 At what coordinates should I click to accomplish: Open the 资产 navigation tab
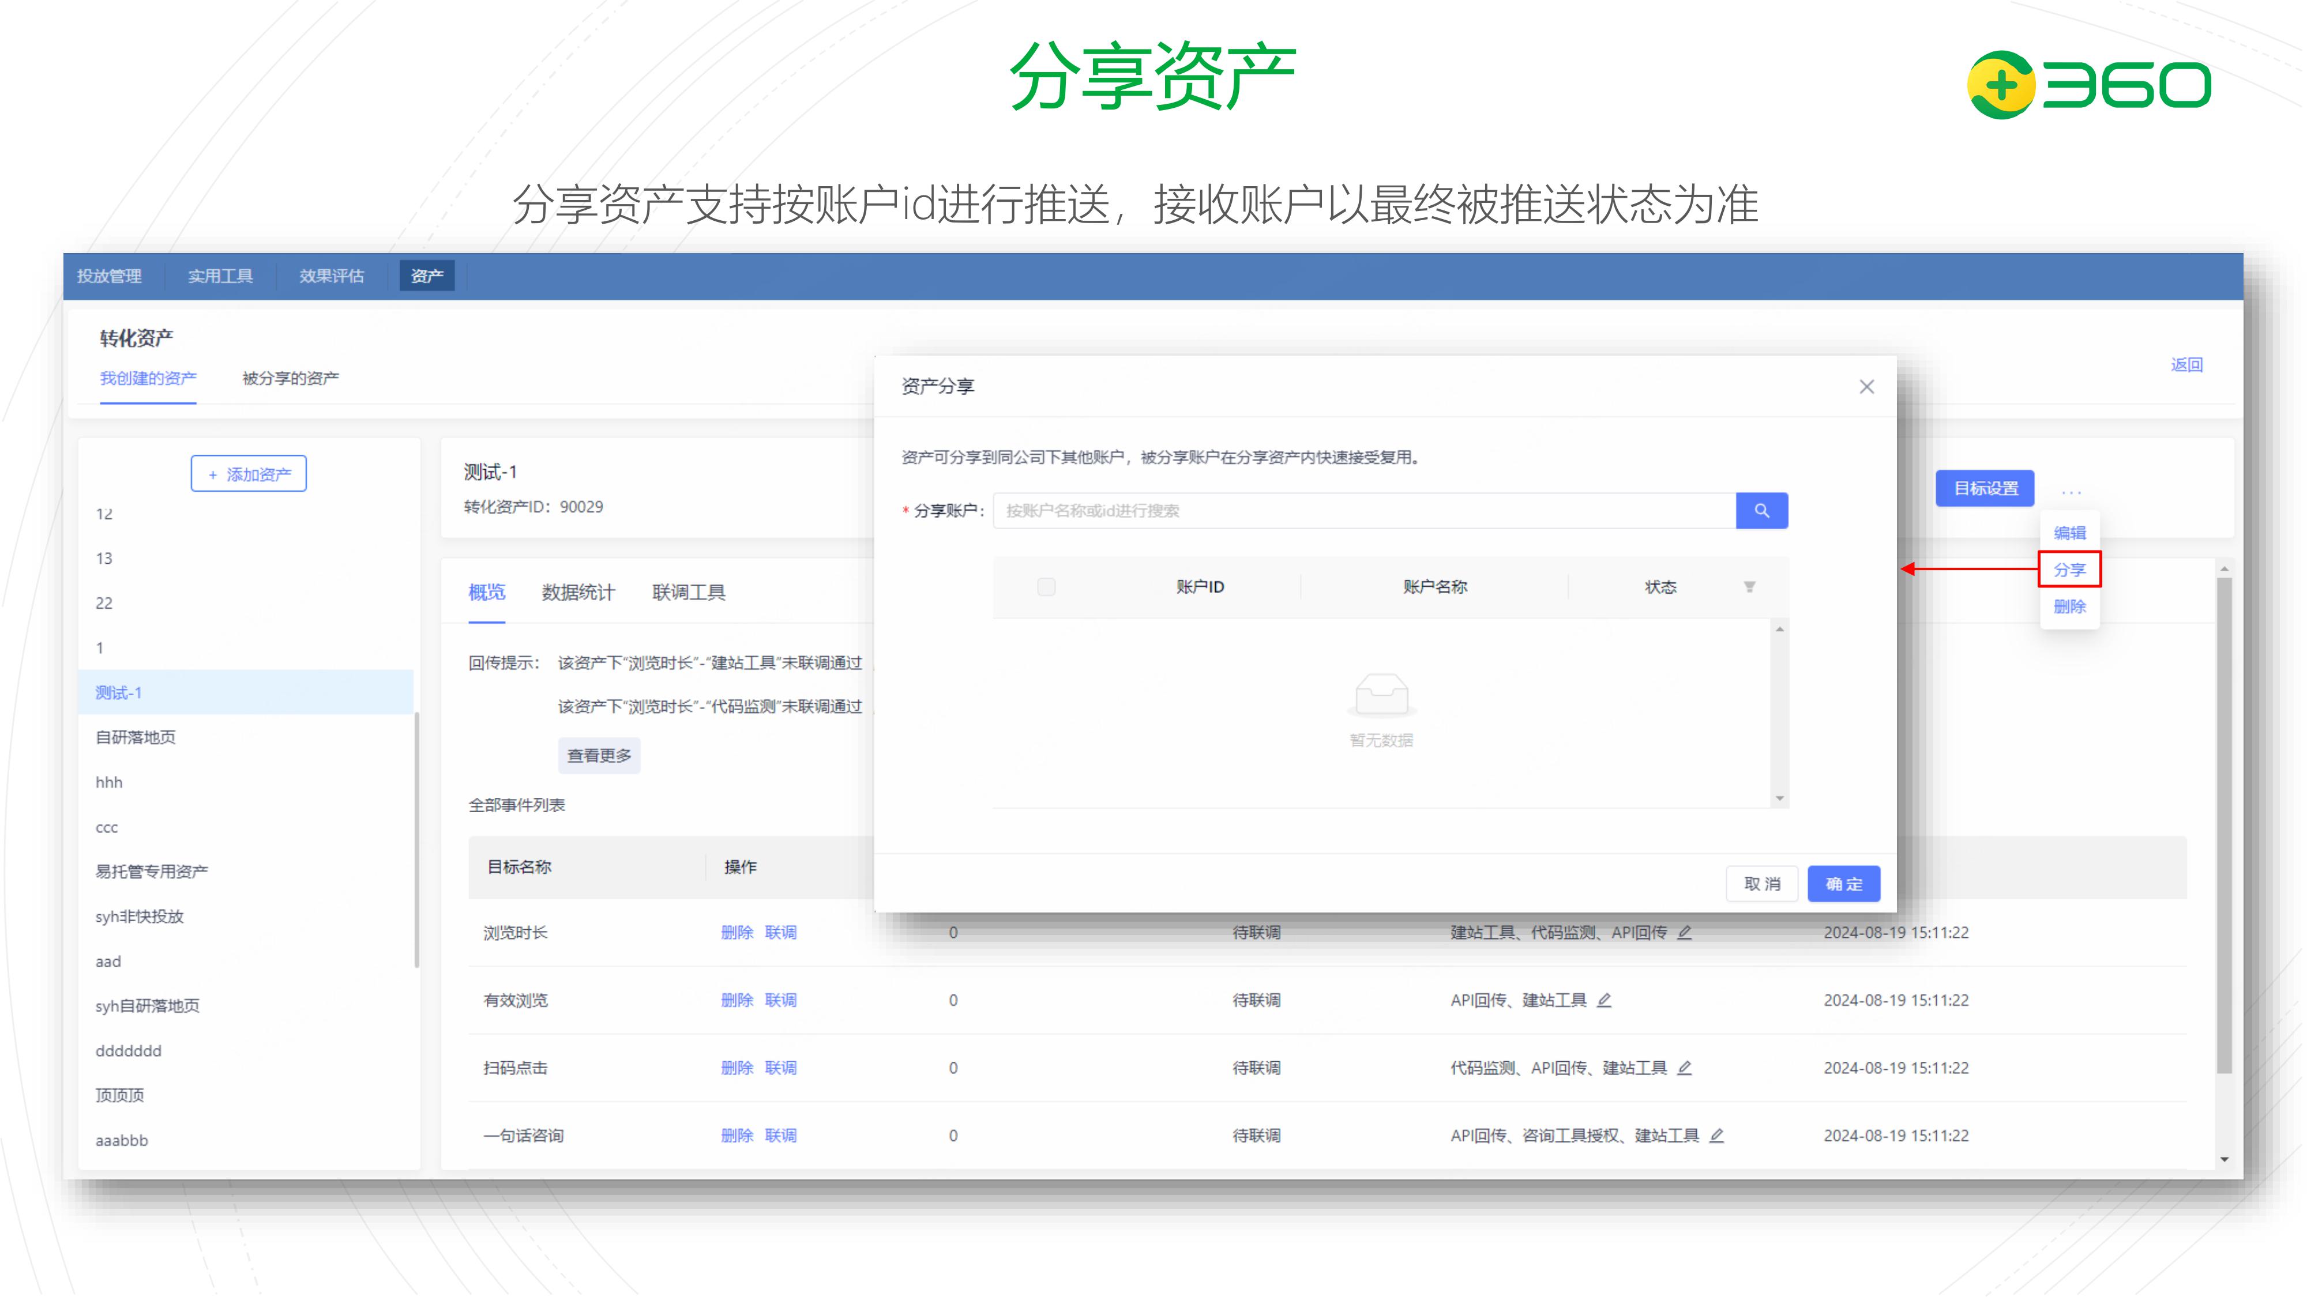coord(426,276)
